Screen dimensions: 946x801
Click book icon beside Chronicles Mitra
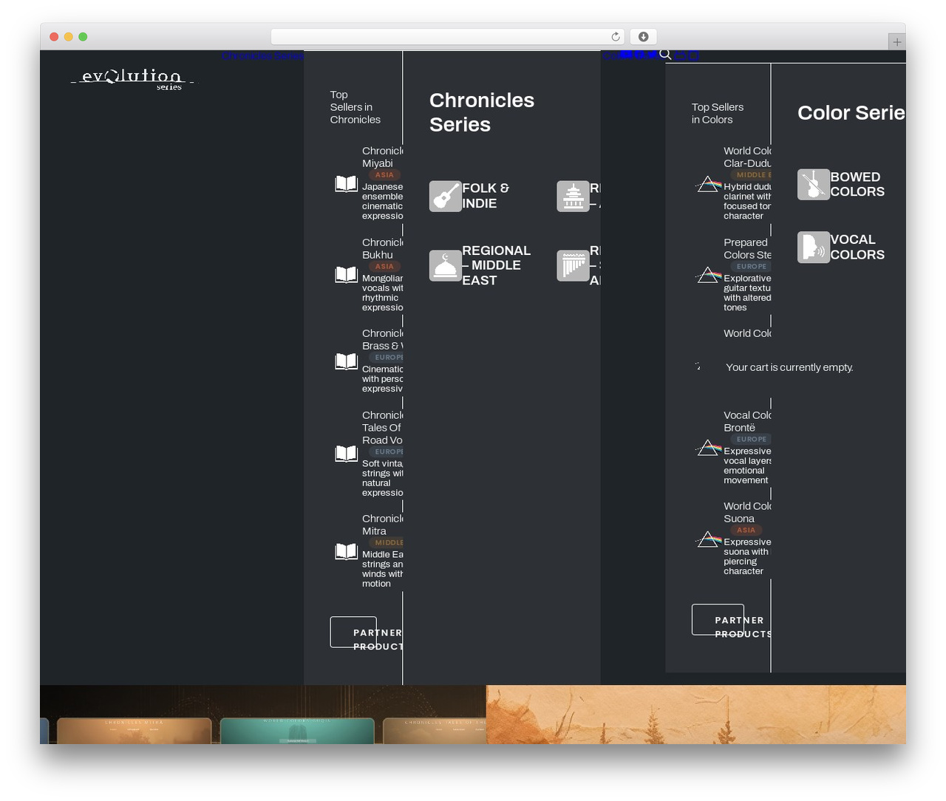click(x=346, y=551)
